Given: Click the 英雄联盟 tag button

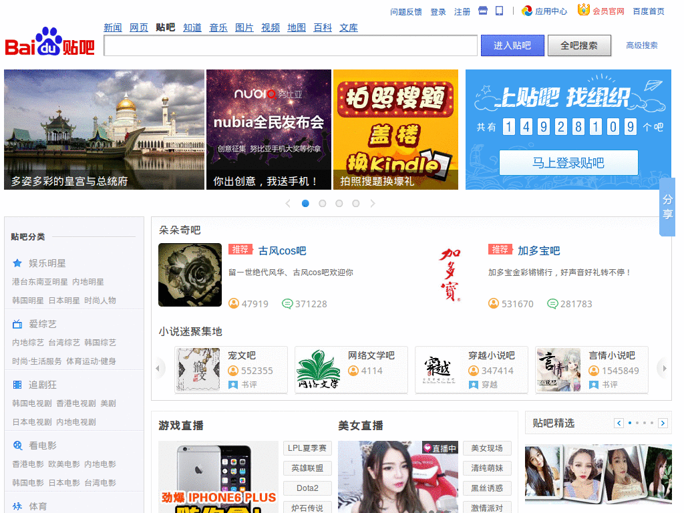Looking at the screenshot, I should click(307, 468).
